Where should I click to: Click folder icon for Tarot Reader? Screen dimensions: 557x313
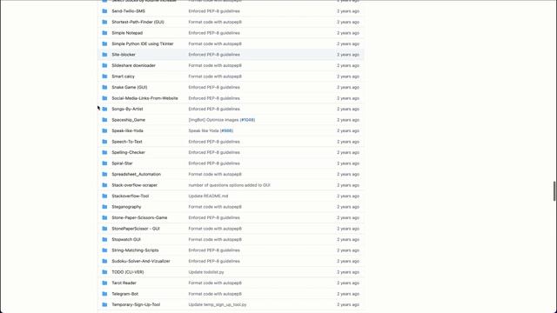click(x=104, y=283)
